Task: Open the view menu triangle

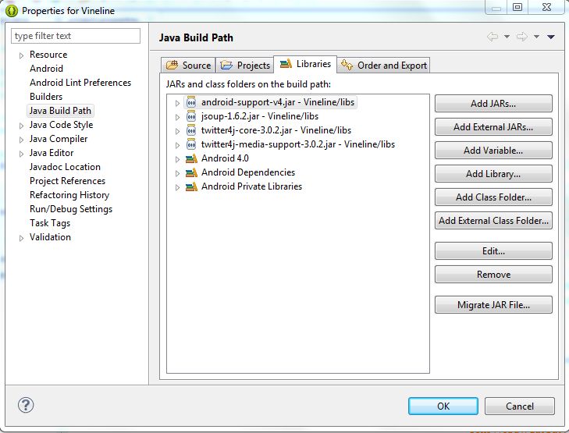Action: coord(551,37)
